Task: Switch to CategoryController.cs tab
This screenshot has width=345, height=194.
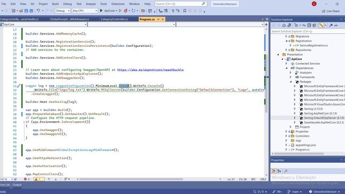Action: [x=114, y=19]
